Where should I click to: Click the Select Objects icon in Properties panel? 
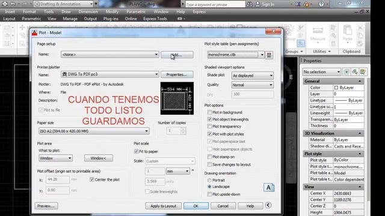355,72
